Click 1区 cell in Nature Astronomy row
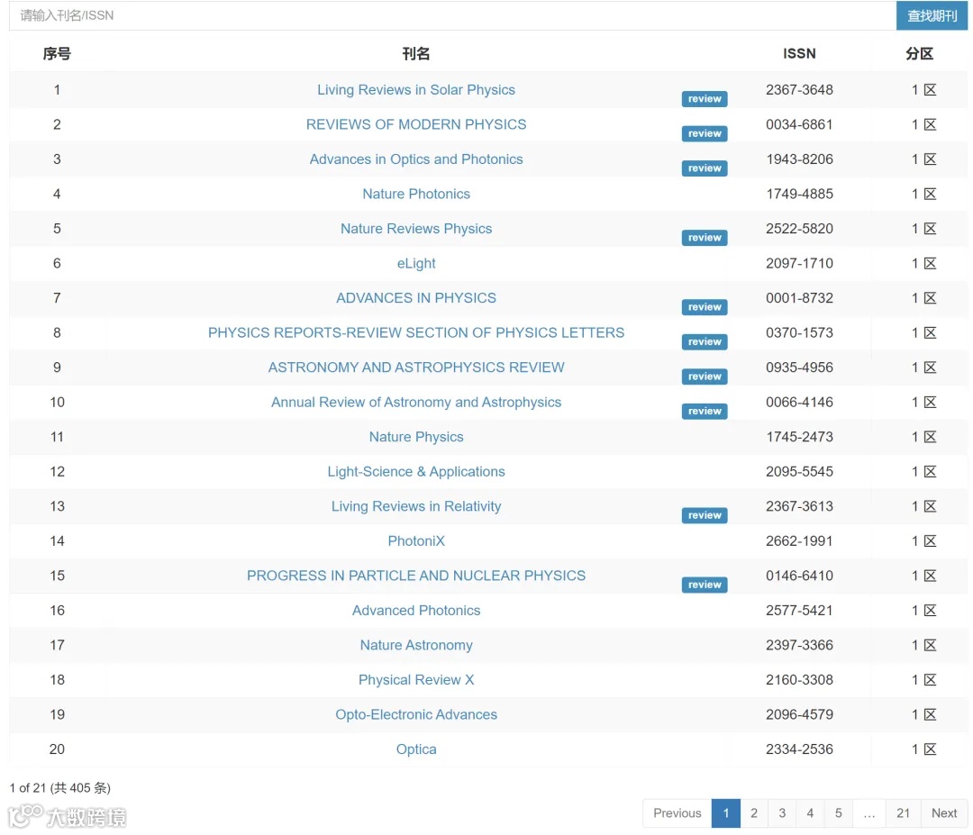 click(923, 646)
